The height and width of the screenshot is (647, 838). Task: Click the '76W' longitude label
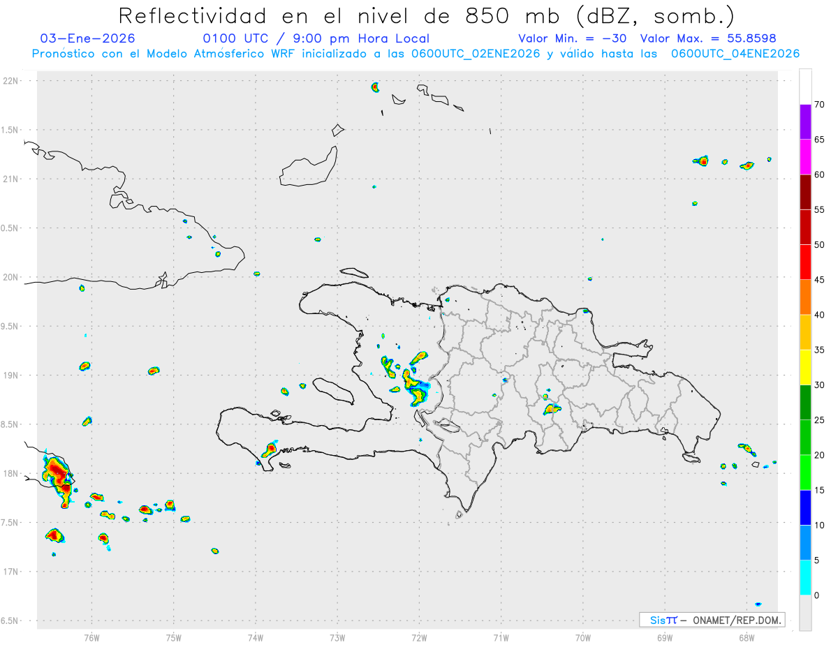tap(91, 637)
